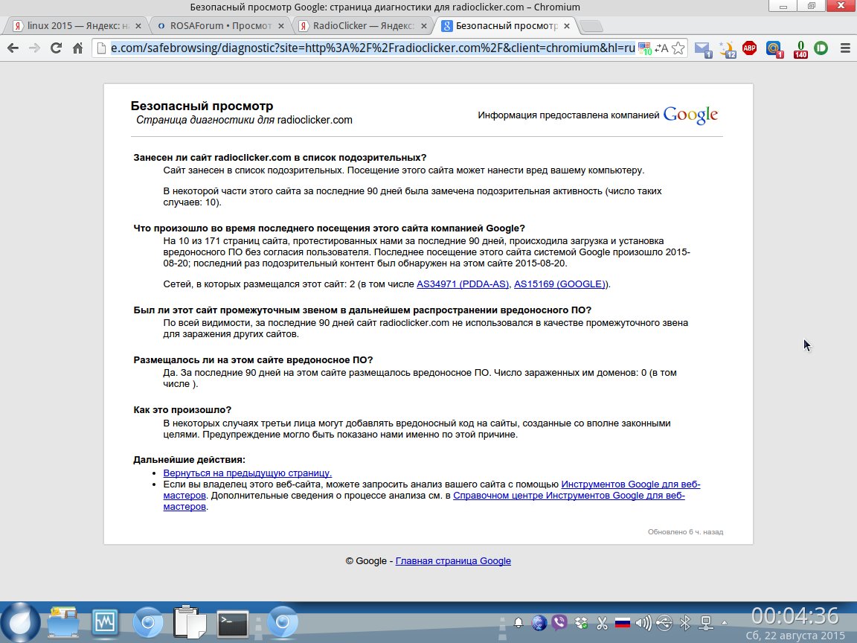The height and width of the screenshot is (643, 857).
Task: Open the file manager from the taskbar
Action: point(62,622)
